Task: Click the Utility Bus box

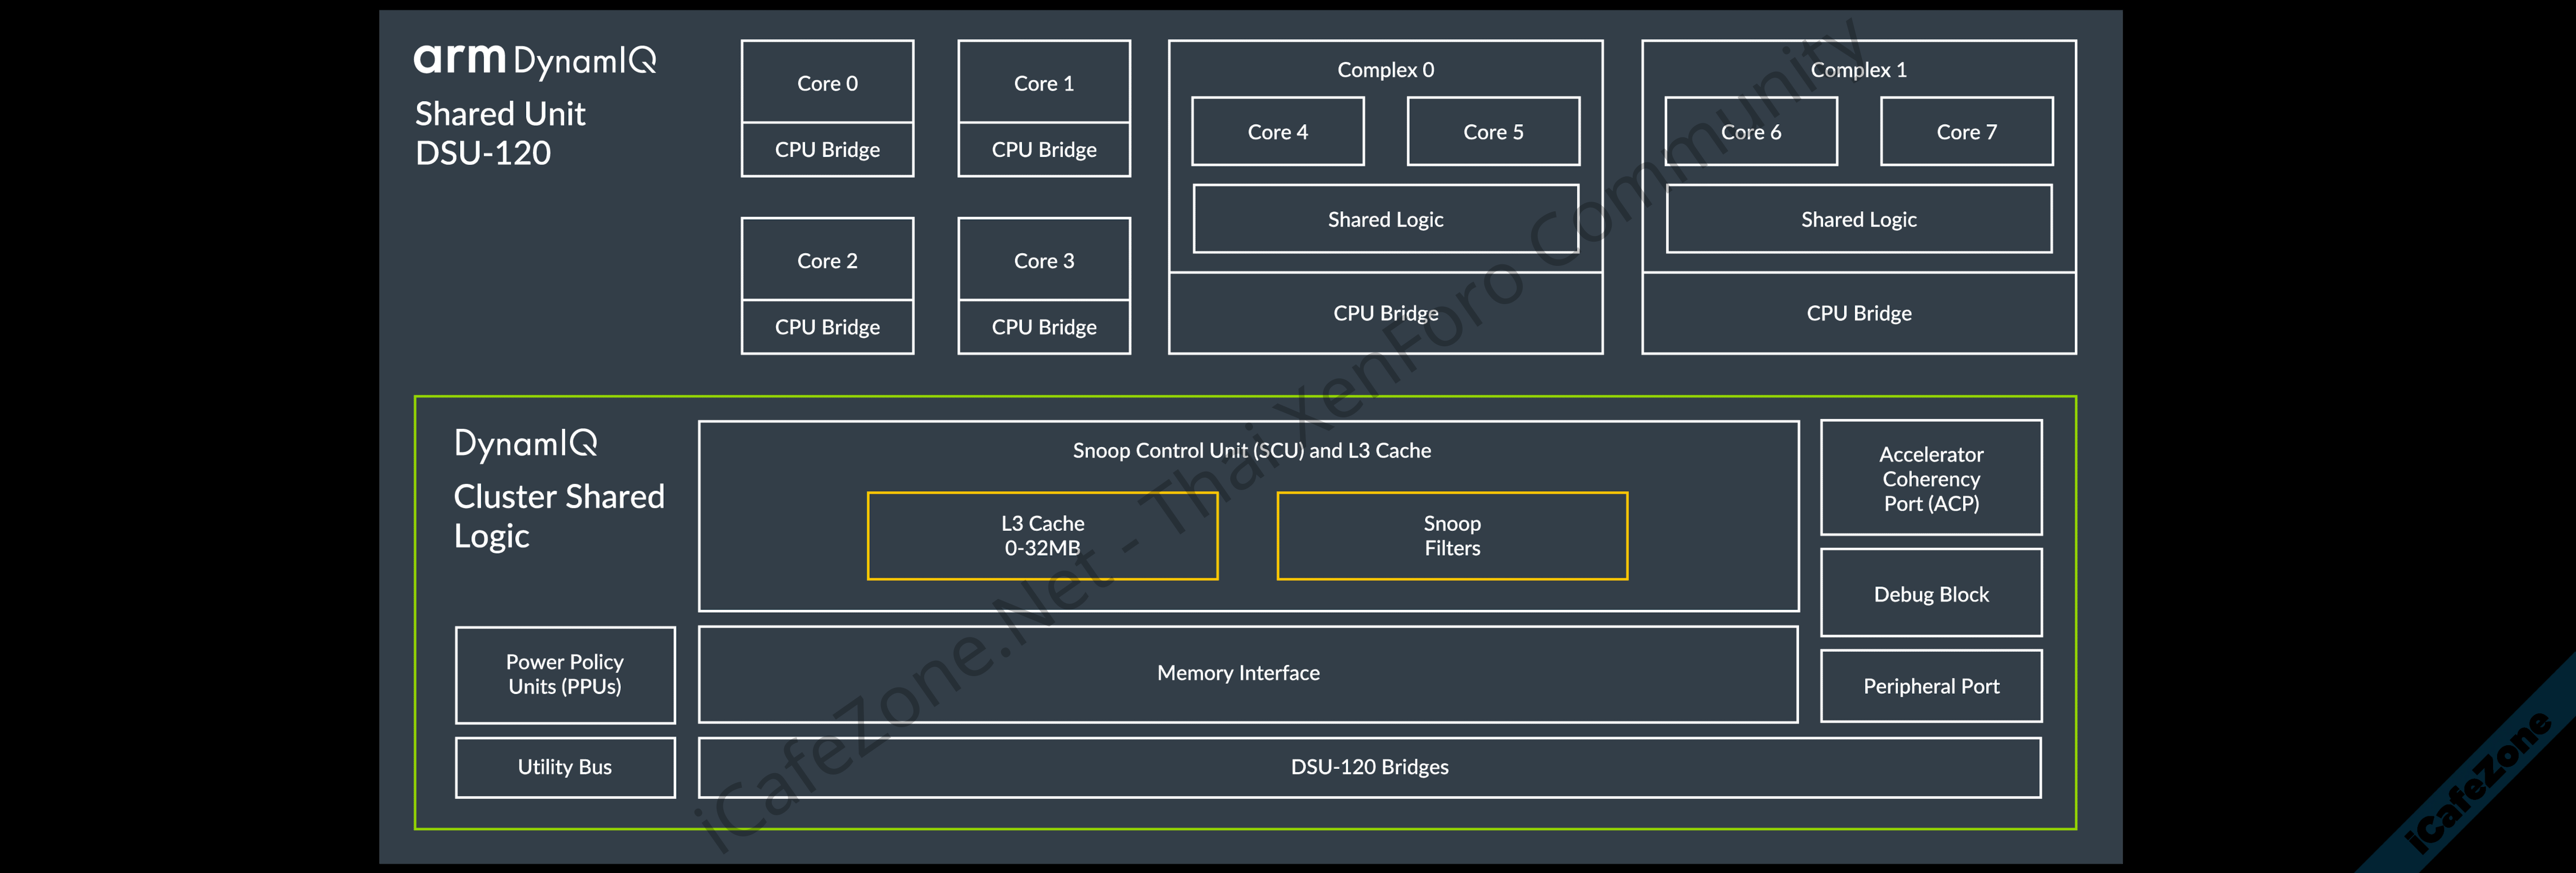Action: tap(564, 767)
